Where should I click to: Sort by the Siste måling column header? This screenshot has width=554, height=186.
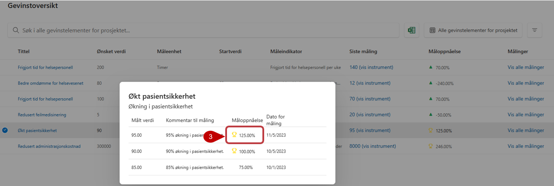[x=363, y=52]
